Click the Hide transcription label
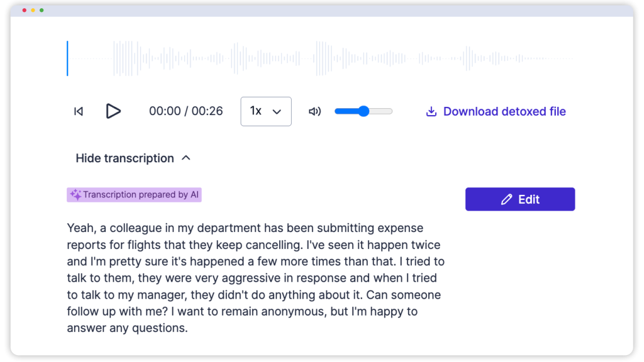 [x=125, y=158]
